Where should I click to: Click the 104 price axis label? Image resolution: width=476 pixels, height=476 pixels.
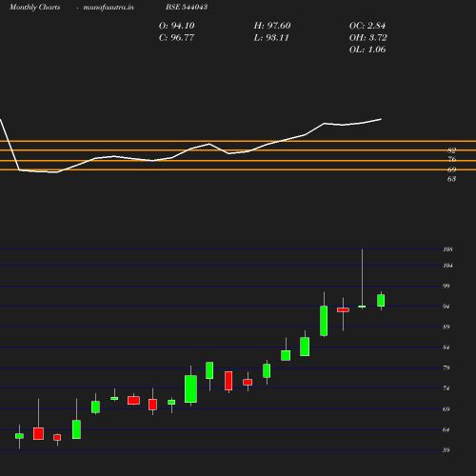point(447,266)
